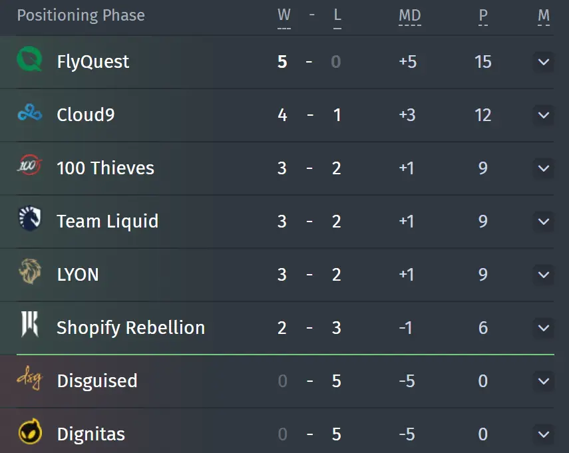Image resolution: width=569 pixels, height=453 pixels.
Task: Click the P points column header
Action: (x=483, y=16)
